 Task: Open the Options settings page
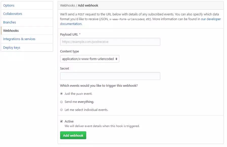coord(27,6)
